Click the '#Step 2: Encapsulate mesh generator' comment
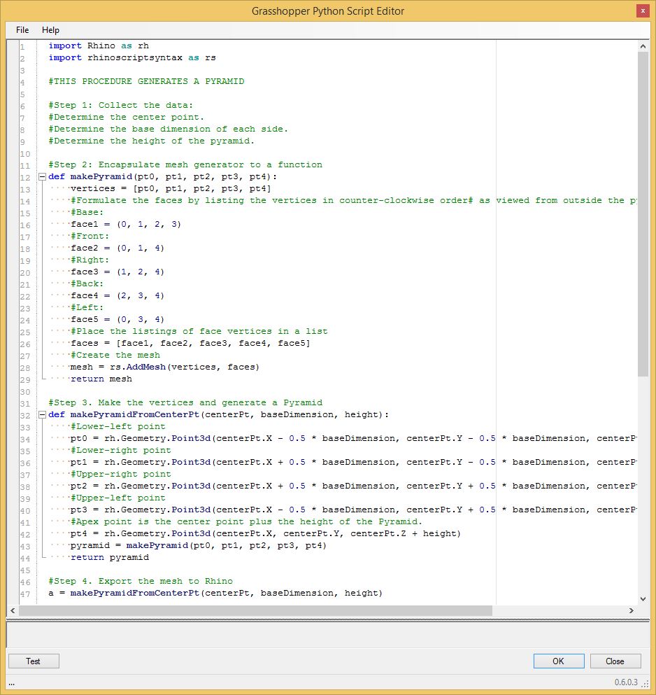The image size is (656, 695). click(185, 164)
